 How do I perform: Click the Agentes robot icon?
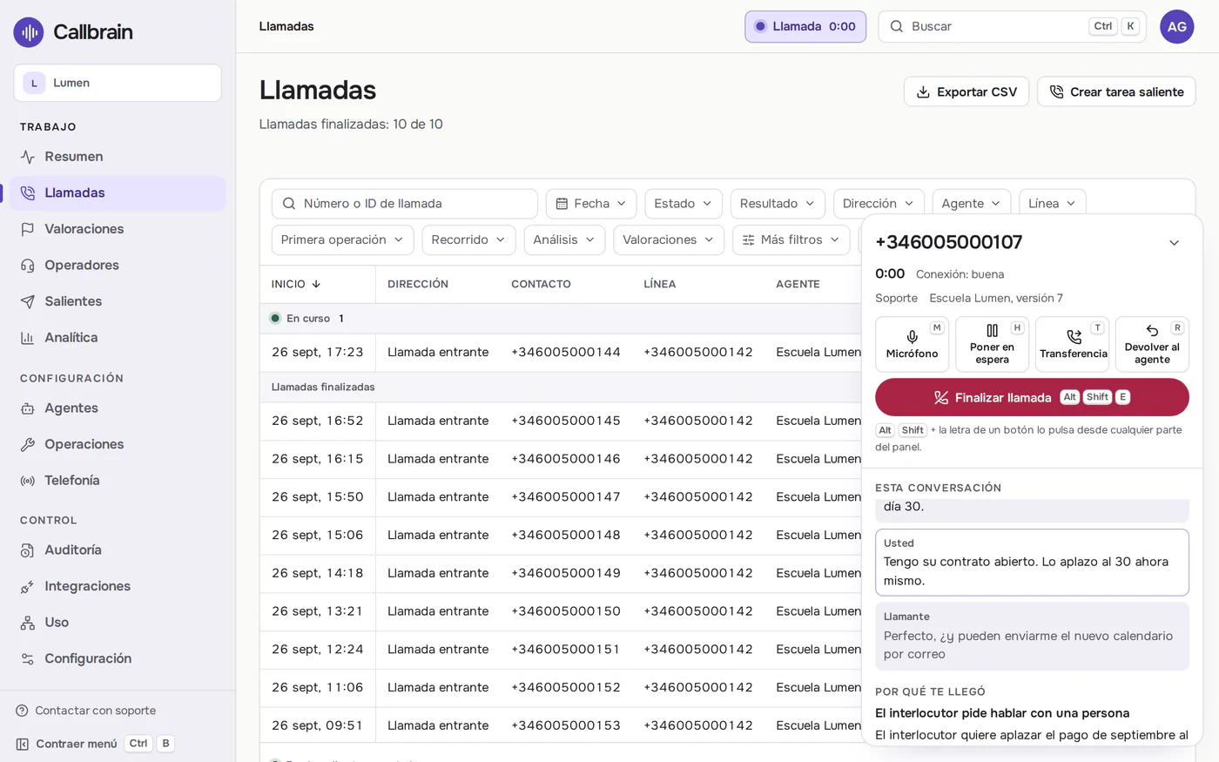28,408
